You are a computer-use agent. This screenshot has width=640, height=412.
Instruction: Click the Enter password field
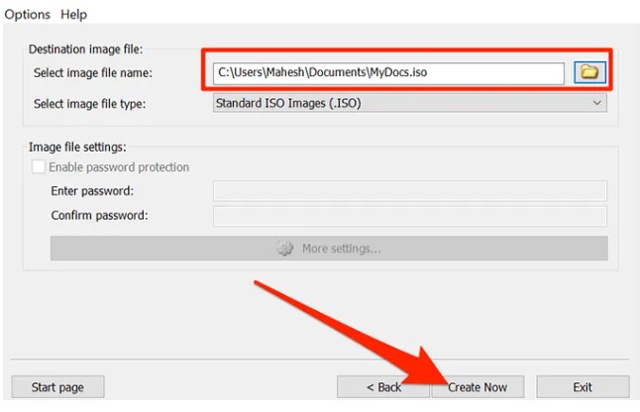[410, 190]
